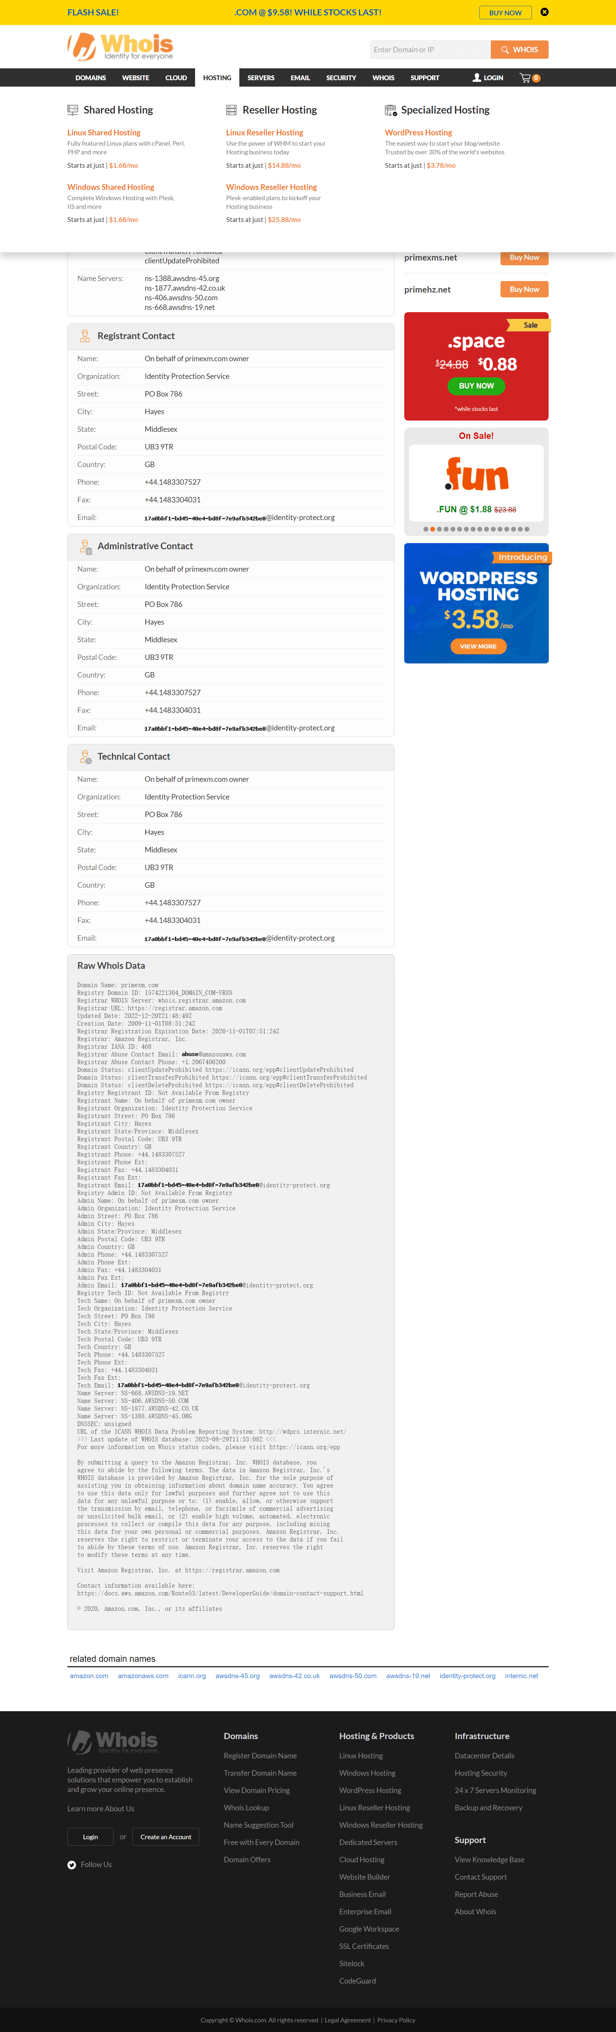Open awsdns-42.co.uk related domain
The image size is (616, 2032).
click(x=294, y=1676)
